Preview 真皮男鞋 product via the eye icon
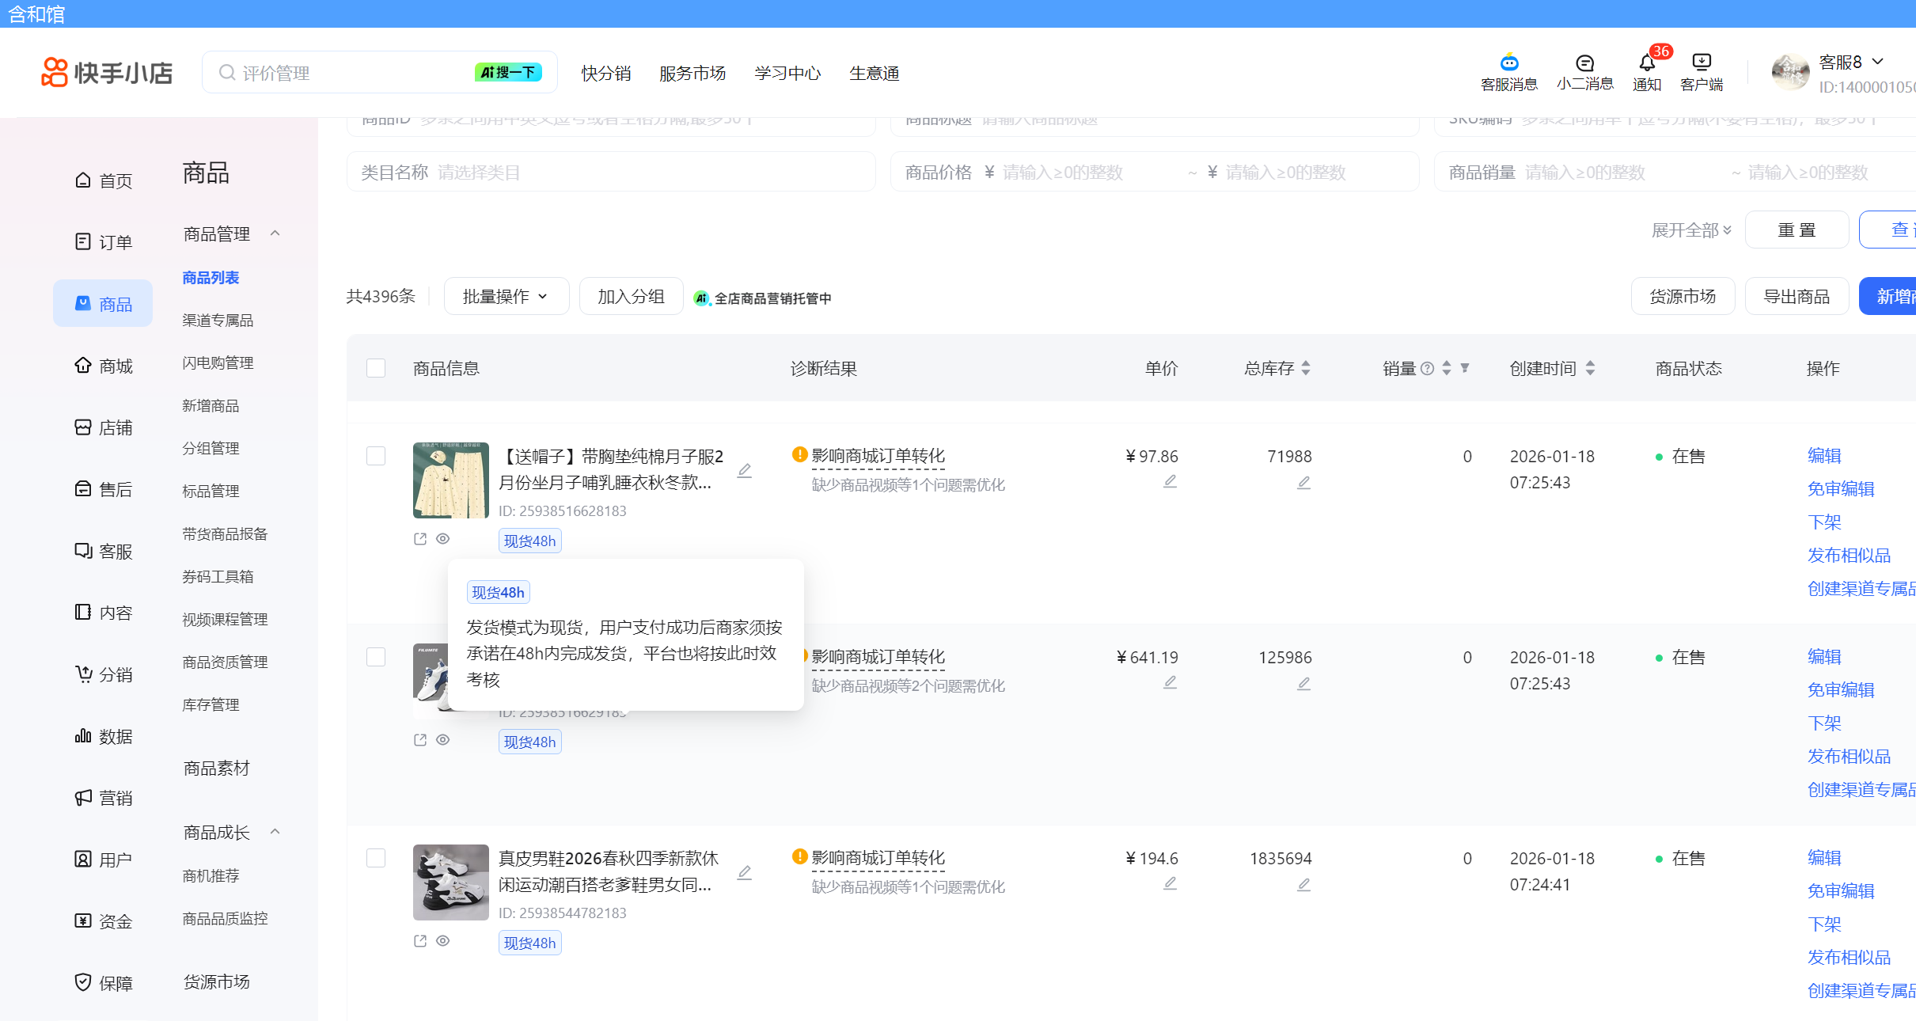 pyautogui.click(x=443, y=941)
